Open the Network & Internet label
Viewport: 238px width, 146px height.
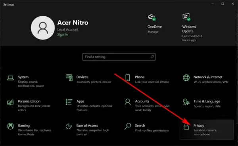coord(208,77)
